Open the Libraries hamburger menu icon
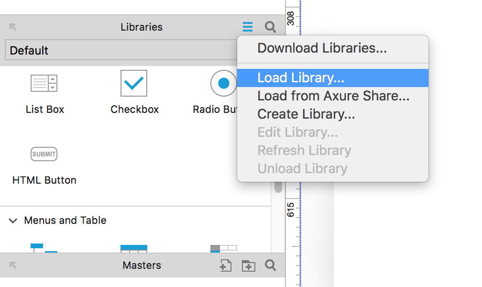This screenshot has width=482, height=287. [248, 27]
